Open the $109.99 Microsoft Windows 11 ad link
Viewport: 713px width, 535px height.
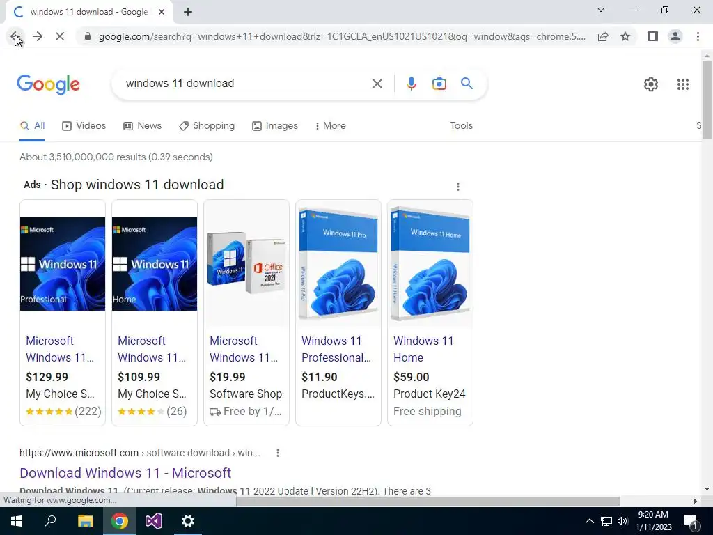(152, 349)
